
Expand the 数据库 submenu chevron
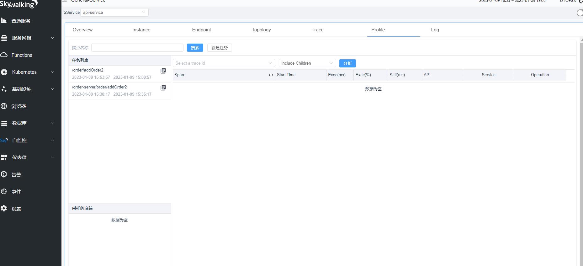coord(53,123)
